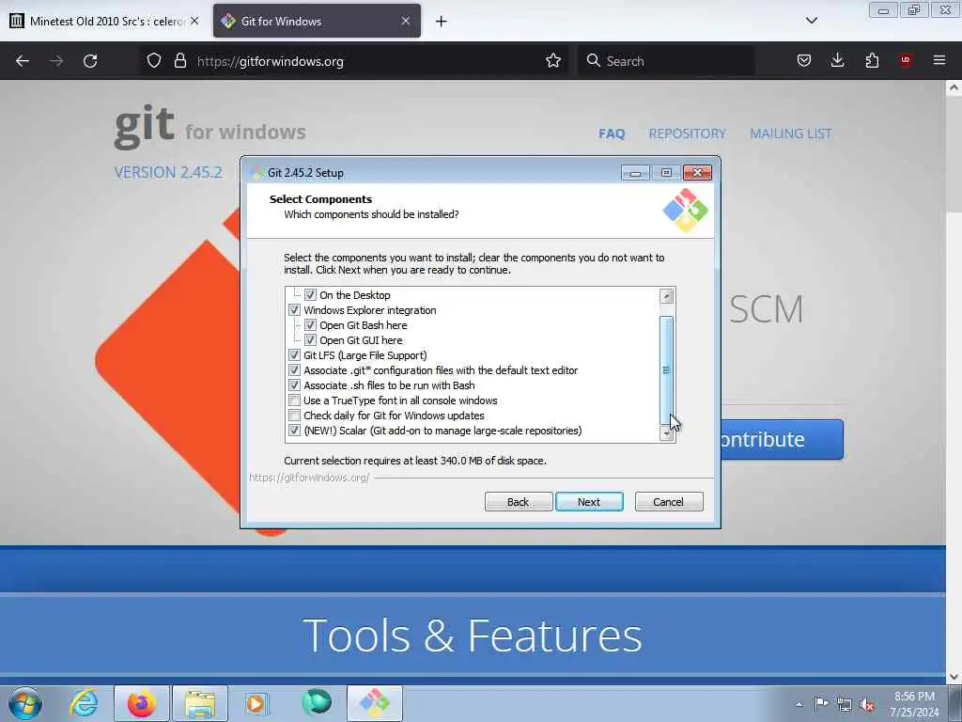The width and height of the screenshot is (962, 722).
Task: Uncheck the (NEW!) Scalar add-on checkbox
Action: click(294, 431)
